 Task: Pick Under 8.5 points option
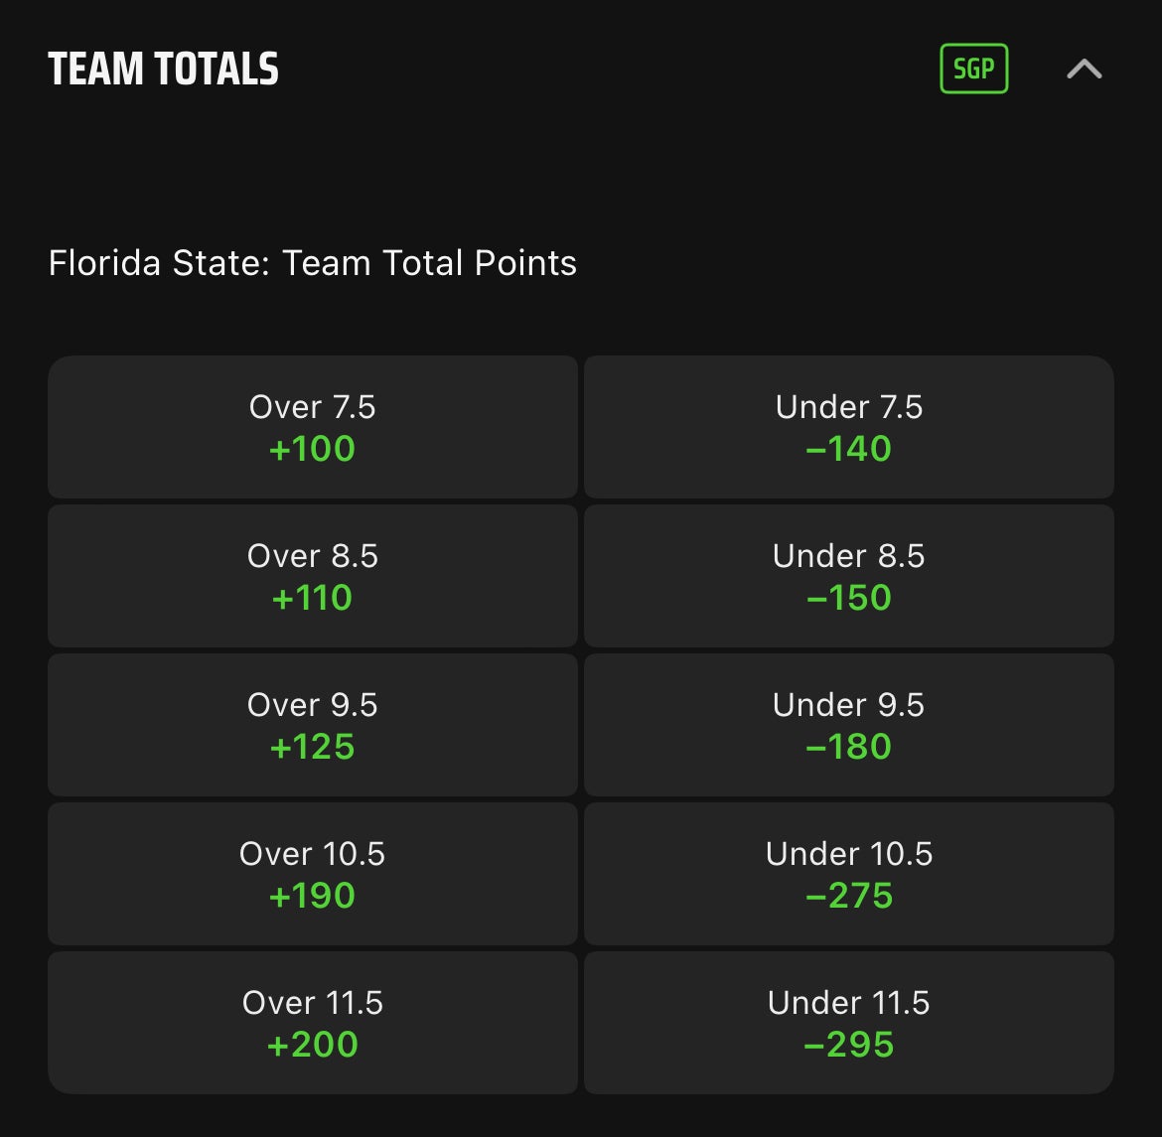pyautogui.click(x=848, y=576)
